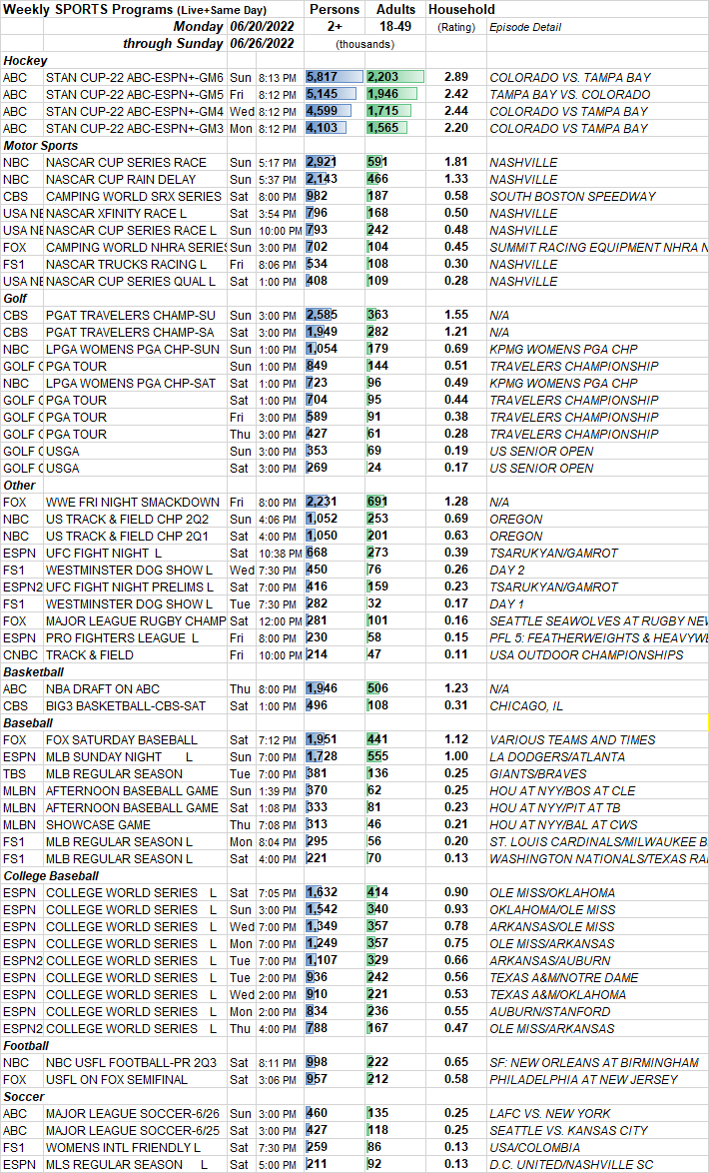
Task: Click 'DAY 2' Westminster episode detail
Action: pyautogui.click(x=505, y=571)
